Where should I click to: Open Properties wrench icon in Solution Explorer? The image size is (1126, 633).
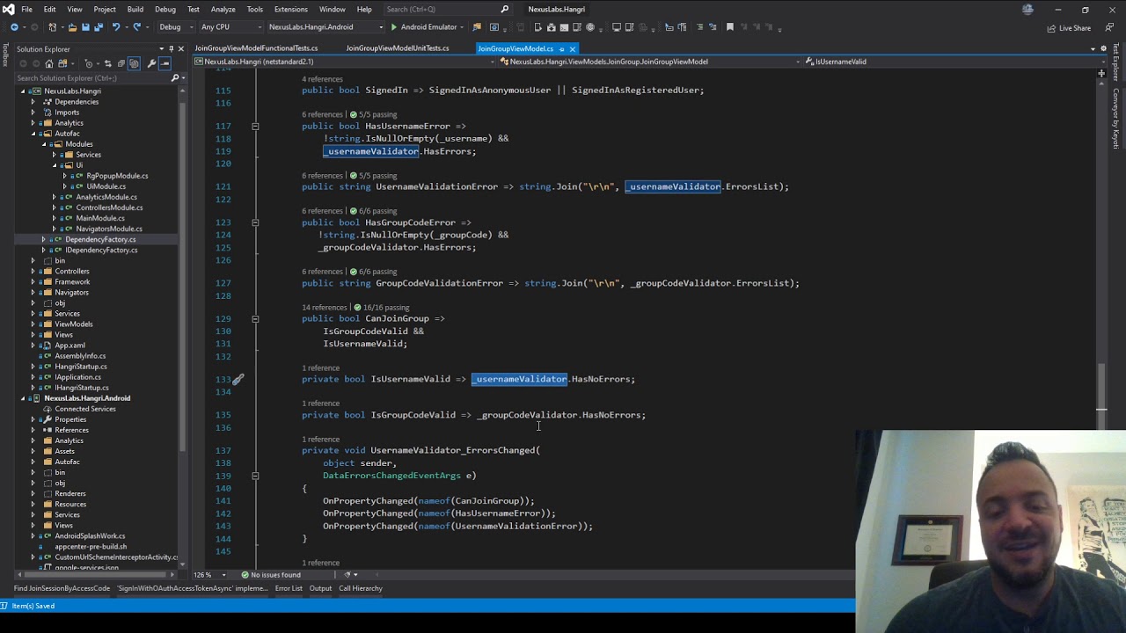(151, 63)
